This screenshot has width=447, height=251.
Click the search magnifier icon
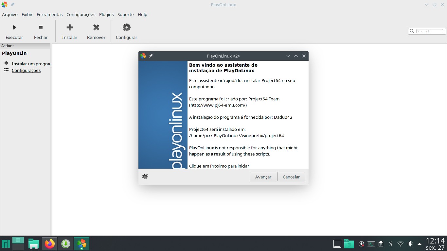[x=412, y=31]
